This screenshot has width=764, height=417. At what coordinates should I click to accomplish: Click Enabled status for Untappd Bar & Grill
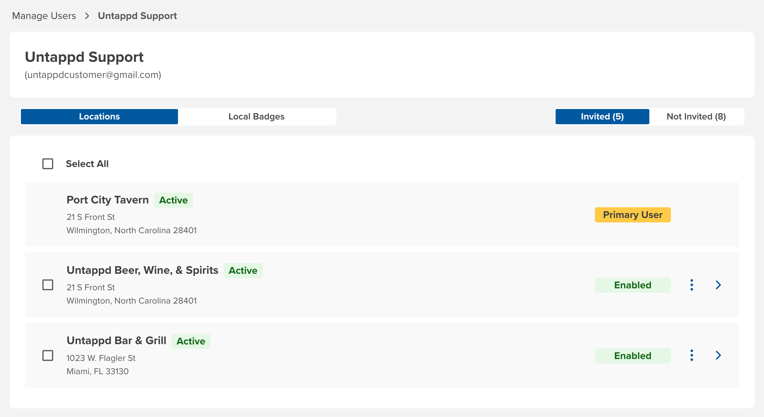633,356
